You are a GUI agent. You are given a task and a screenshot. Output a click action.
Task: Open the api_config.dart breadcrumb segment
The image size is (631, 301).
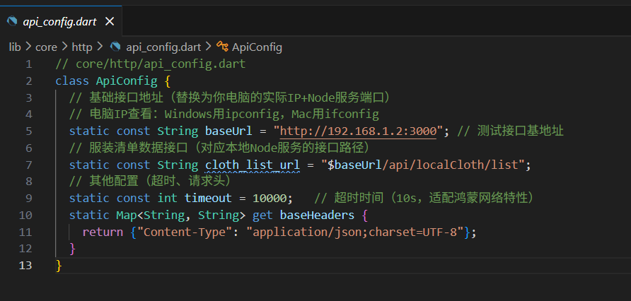(x=163, y=47)
